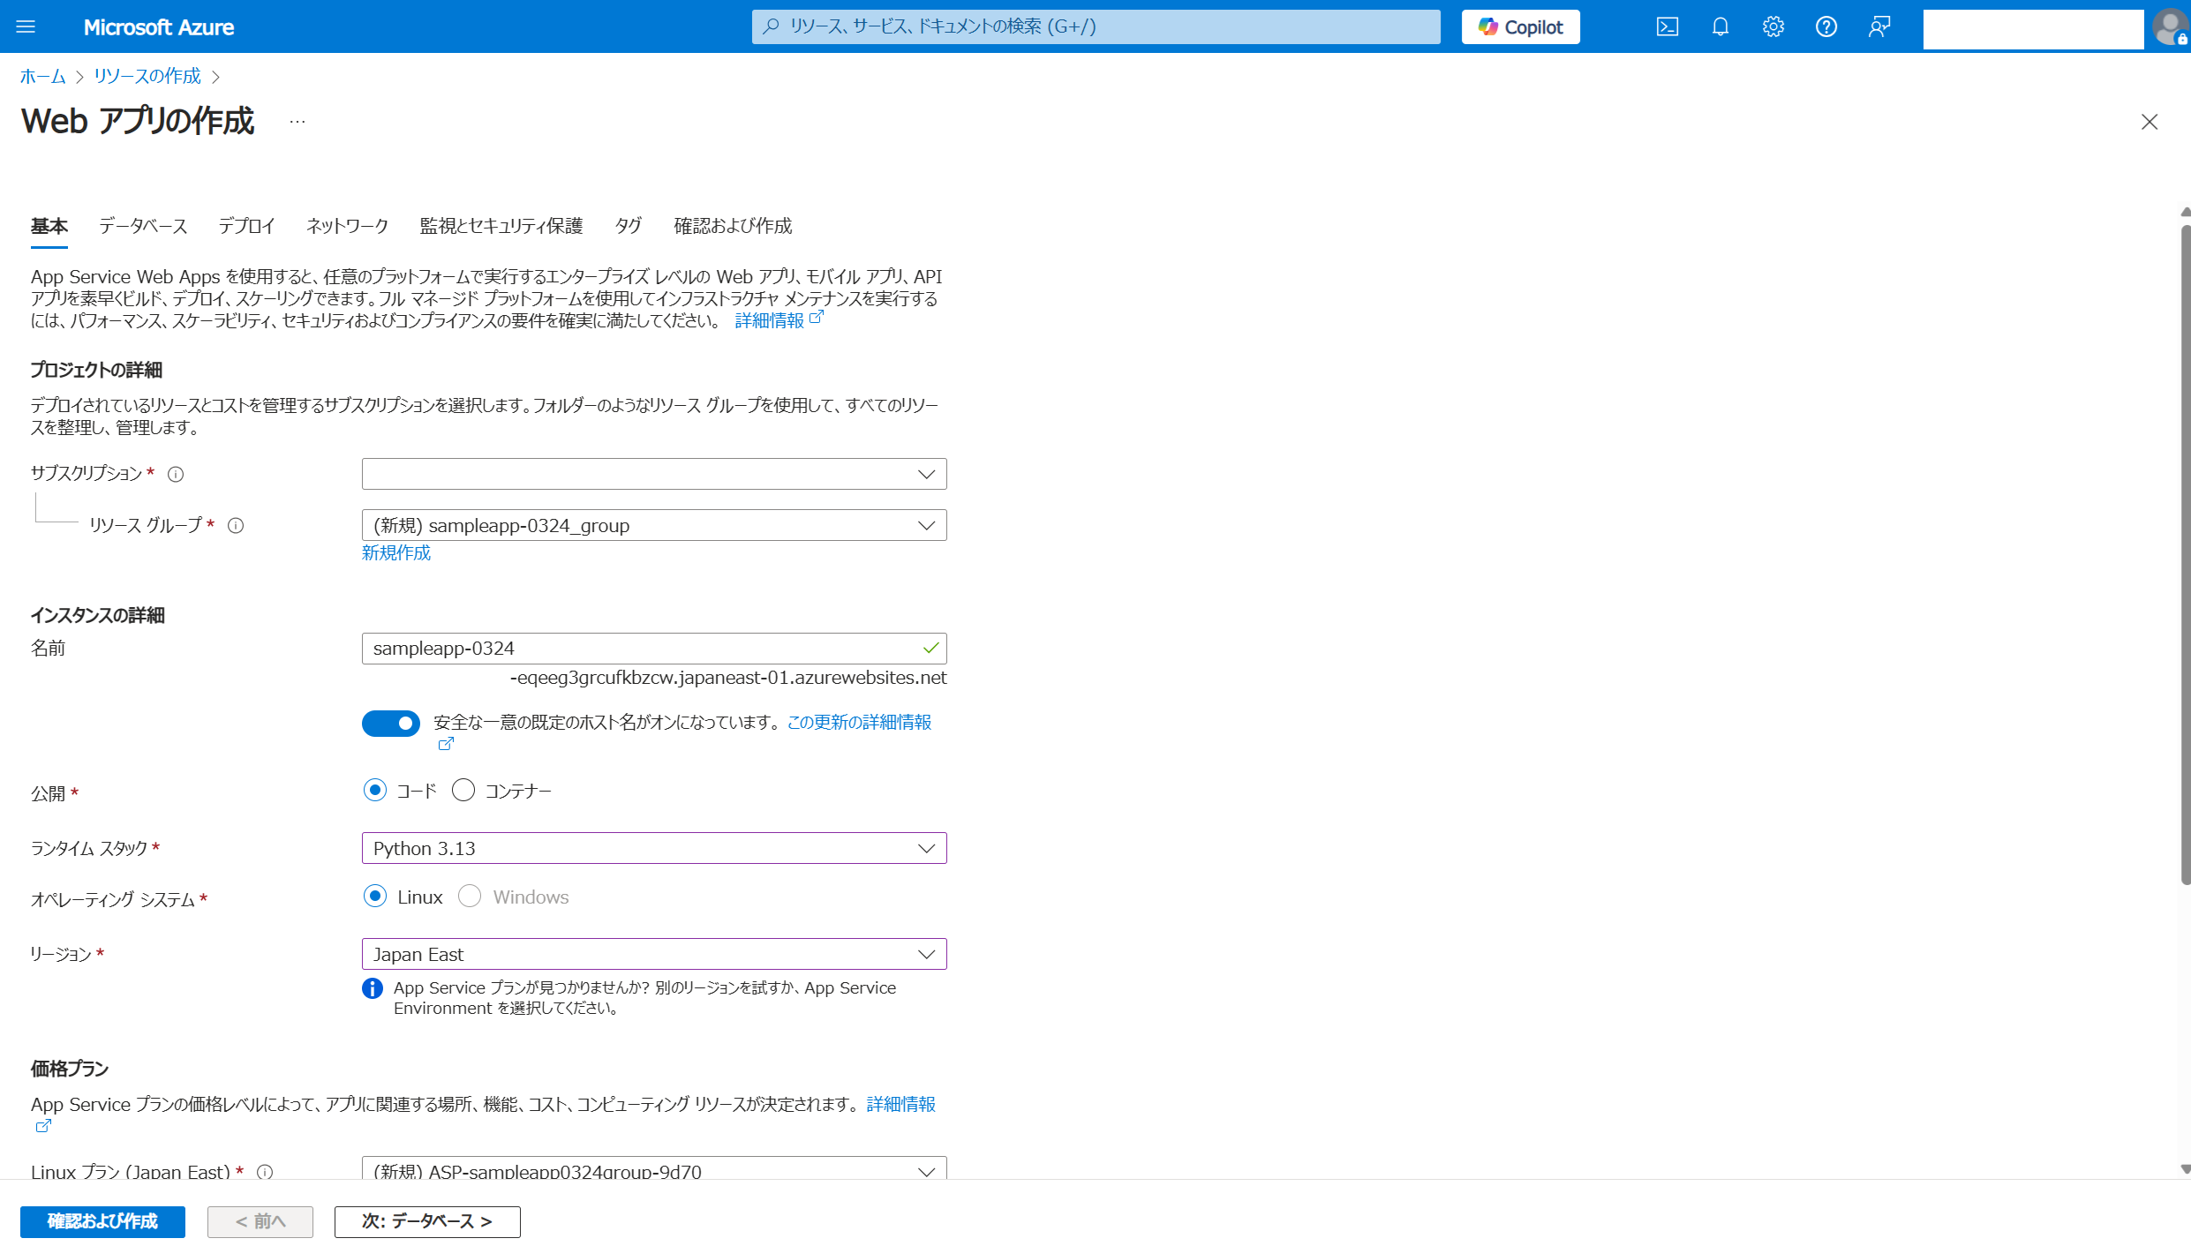This screenshot has height=1246, width=2191.
Task: Click the 新規作成 link under resource group
Action: (x=396, y=552)
